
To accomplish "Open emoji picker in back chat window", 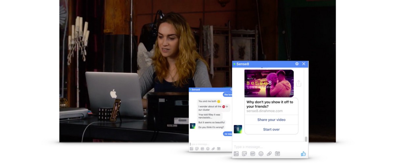I will (x=208, y=149).
